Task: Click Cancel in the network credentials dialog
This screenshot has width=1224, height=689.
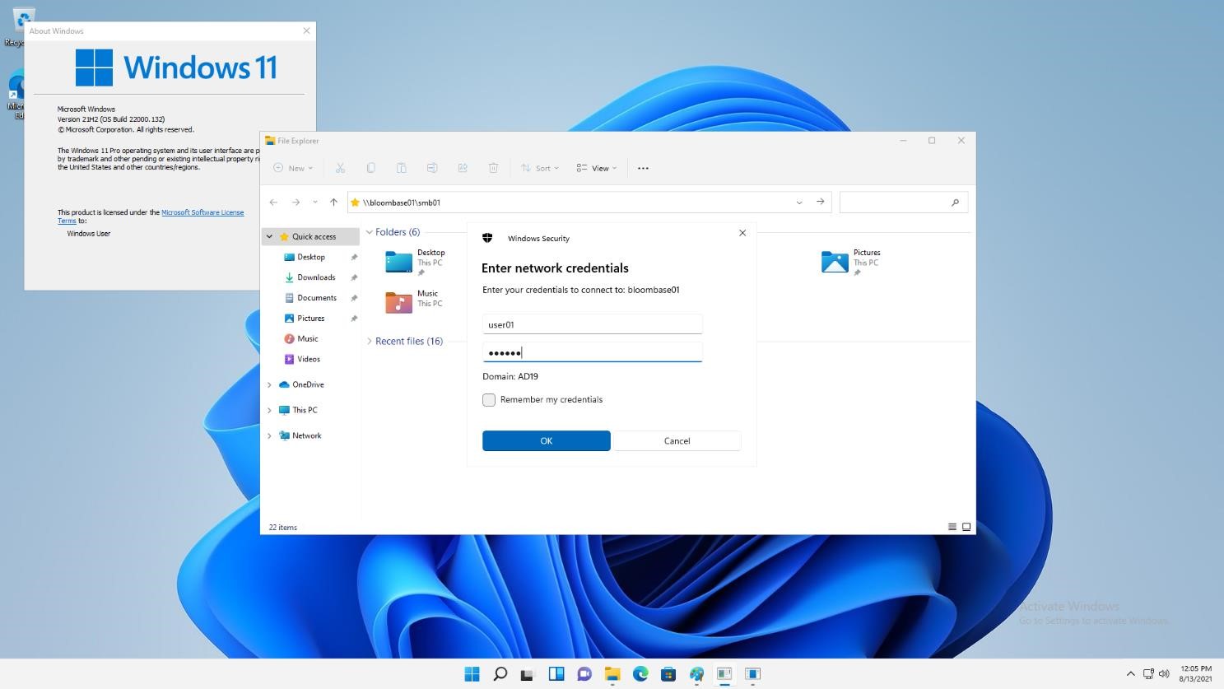Action: tap(677, 441)
